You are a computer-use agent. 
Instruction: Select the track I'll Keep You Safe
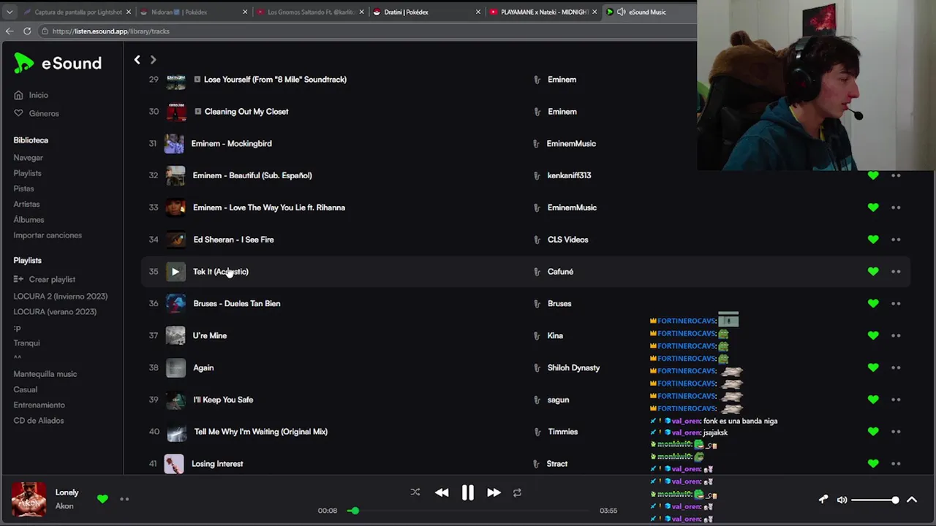point(223,400)
